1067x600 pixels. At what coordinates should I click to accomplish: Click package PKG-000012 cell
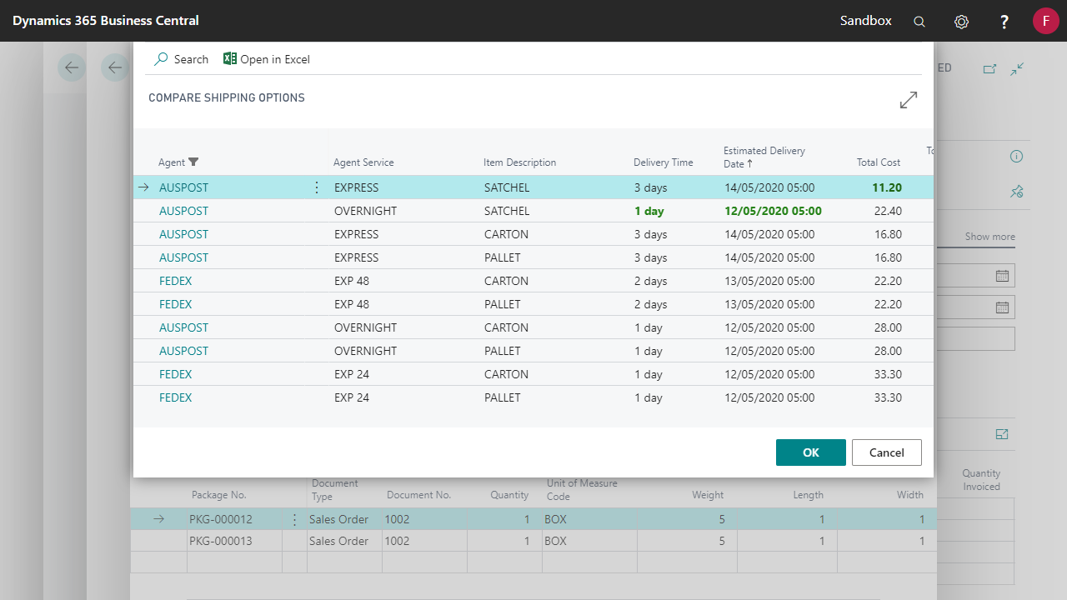[220, 519]
